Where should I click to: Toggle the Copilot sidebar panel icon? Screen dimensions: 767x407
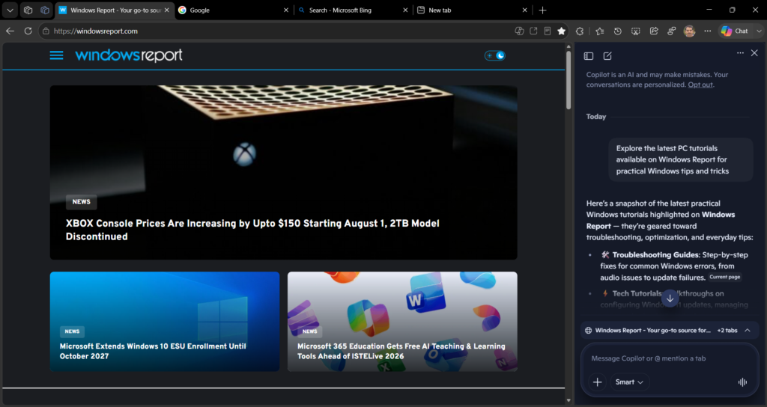coord(589,56)
